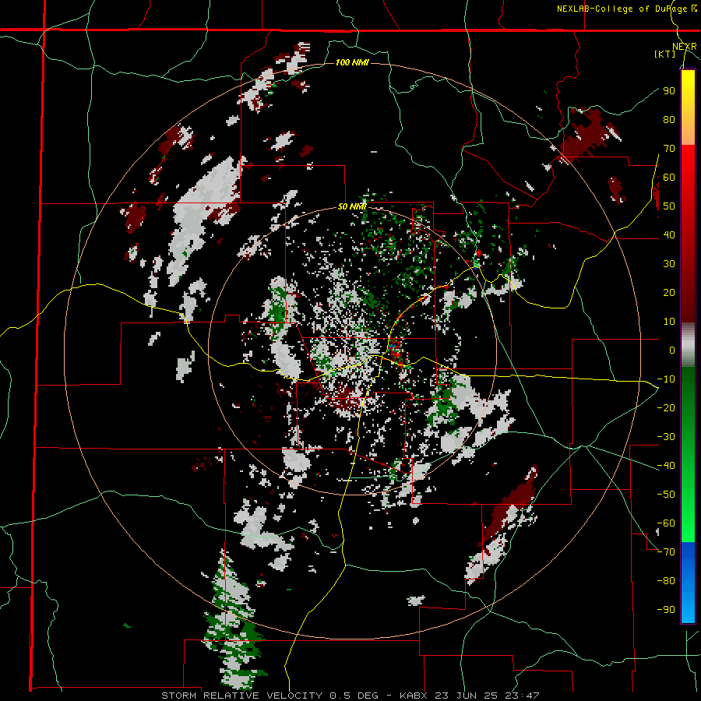Select the -60 knot value on color scale
The height and width of the screenshot is (701, 701).
tap(666, 523)
